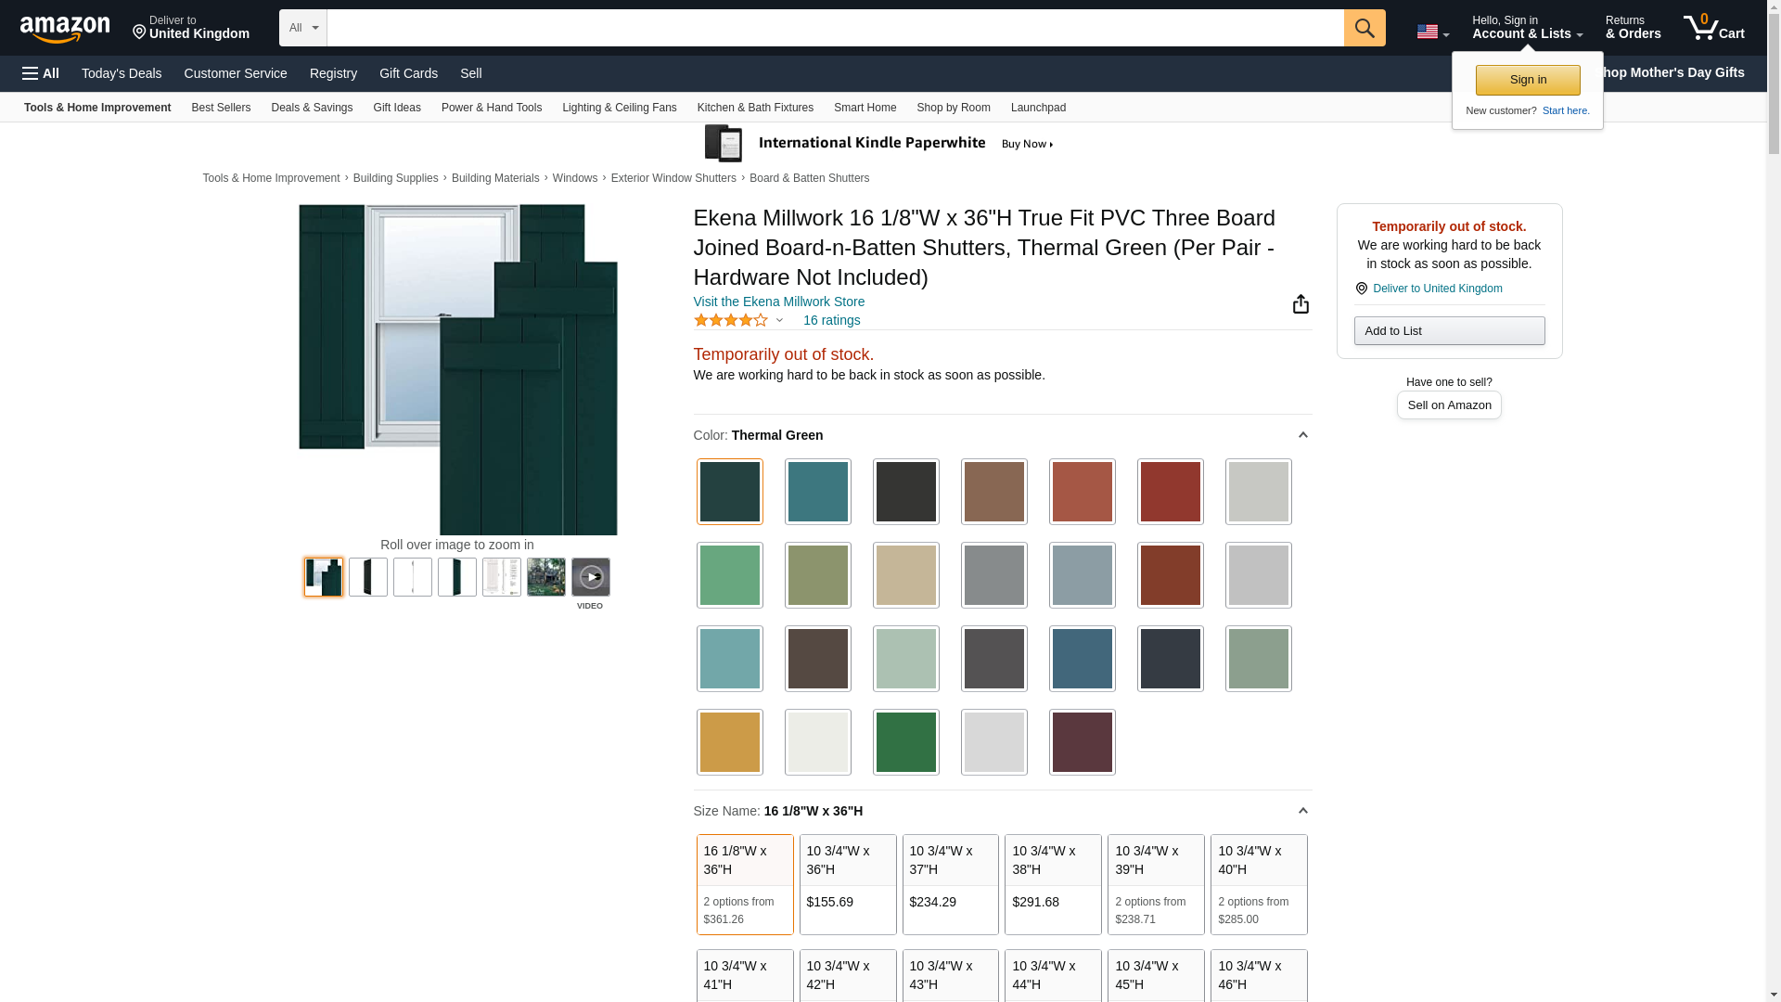Open the search category All dropdown
The image size is (1781, 1002).
point(302,28)
